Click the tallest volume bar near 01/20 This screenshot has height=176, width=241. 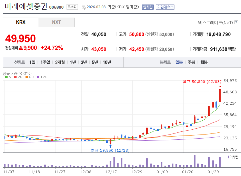click(194, 161)
